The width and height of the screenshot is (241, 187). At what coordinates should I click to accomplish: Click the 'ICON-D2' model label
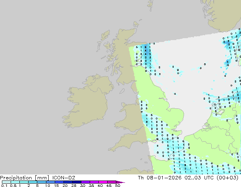[x=63, y=178]
